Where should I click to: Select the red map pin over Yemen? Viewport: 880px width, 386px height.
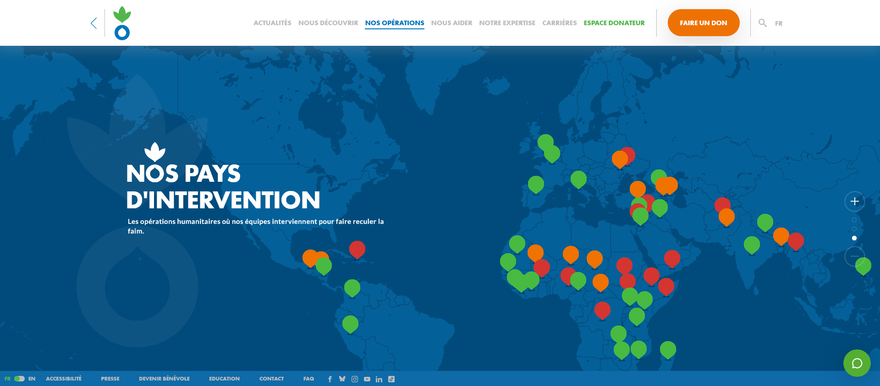pyautogui.click(x=672, y=259)
